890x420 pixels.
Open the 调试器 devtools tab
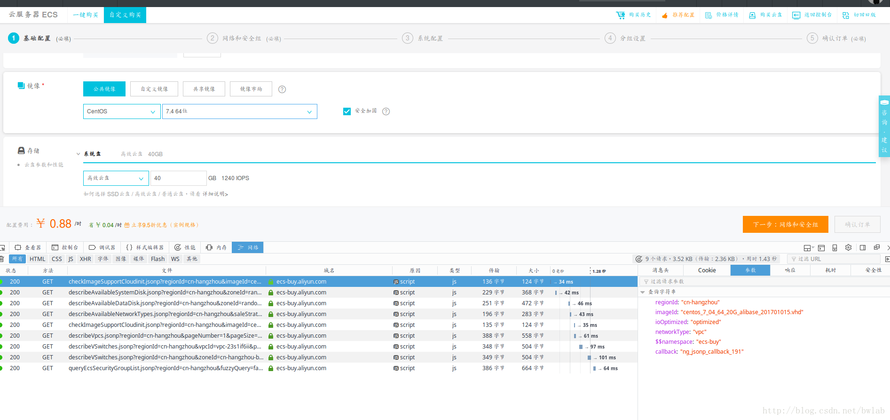[102, 247]
